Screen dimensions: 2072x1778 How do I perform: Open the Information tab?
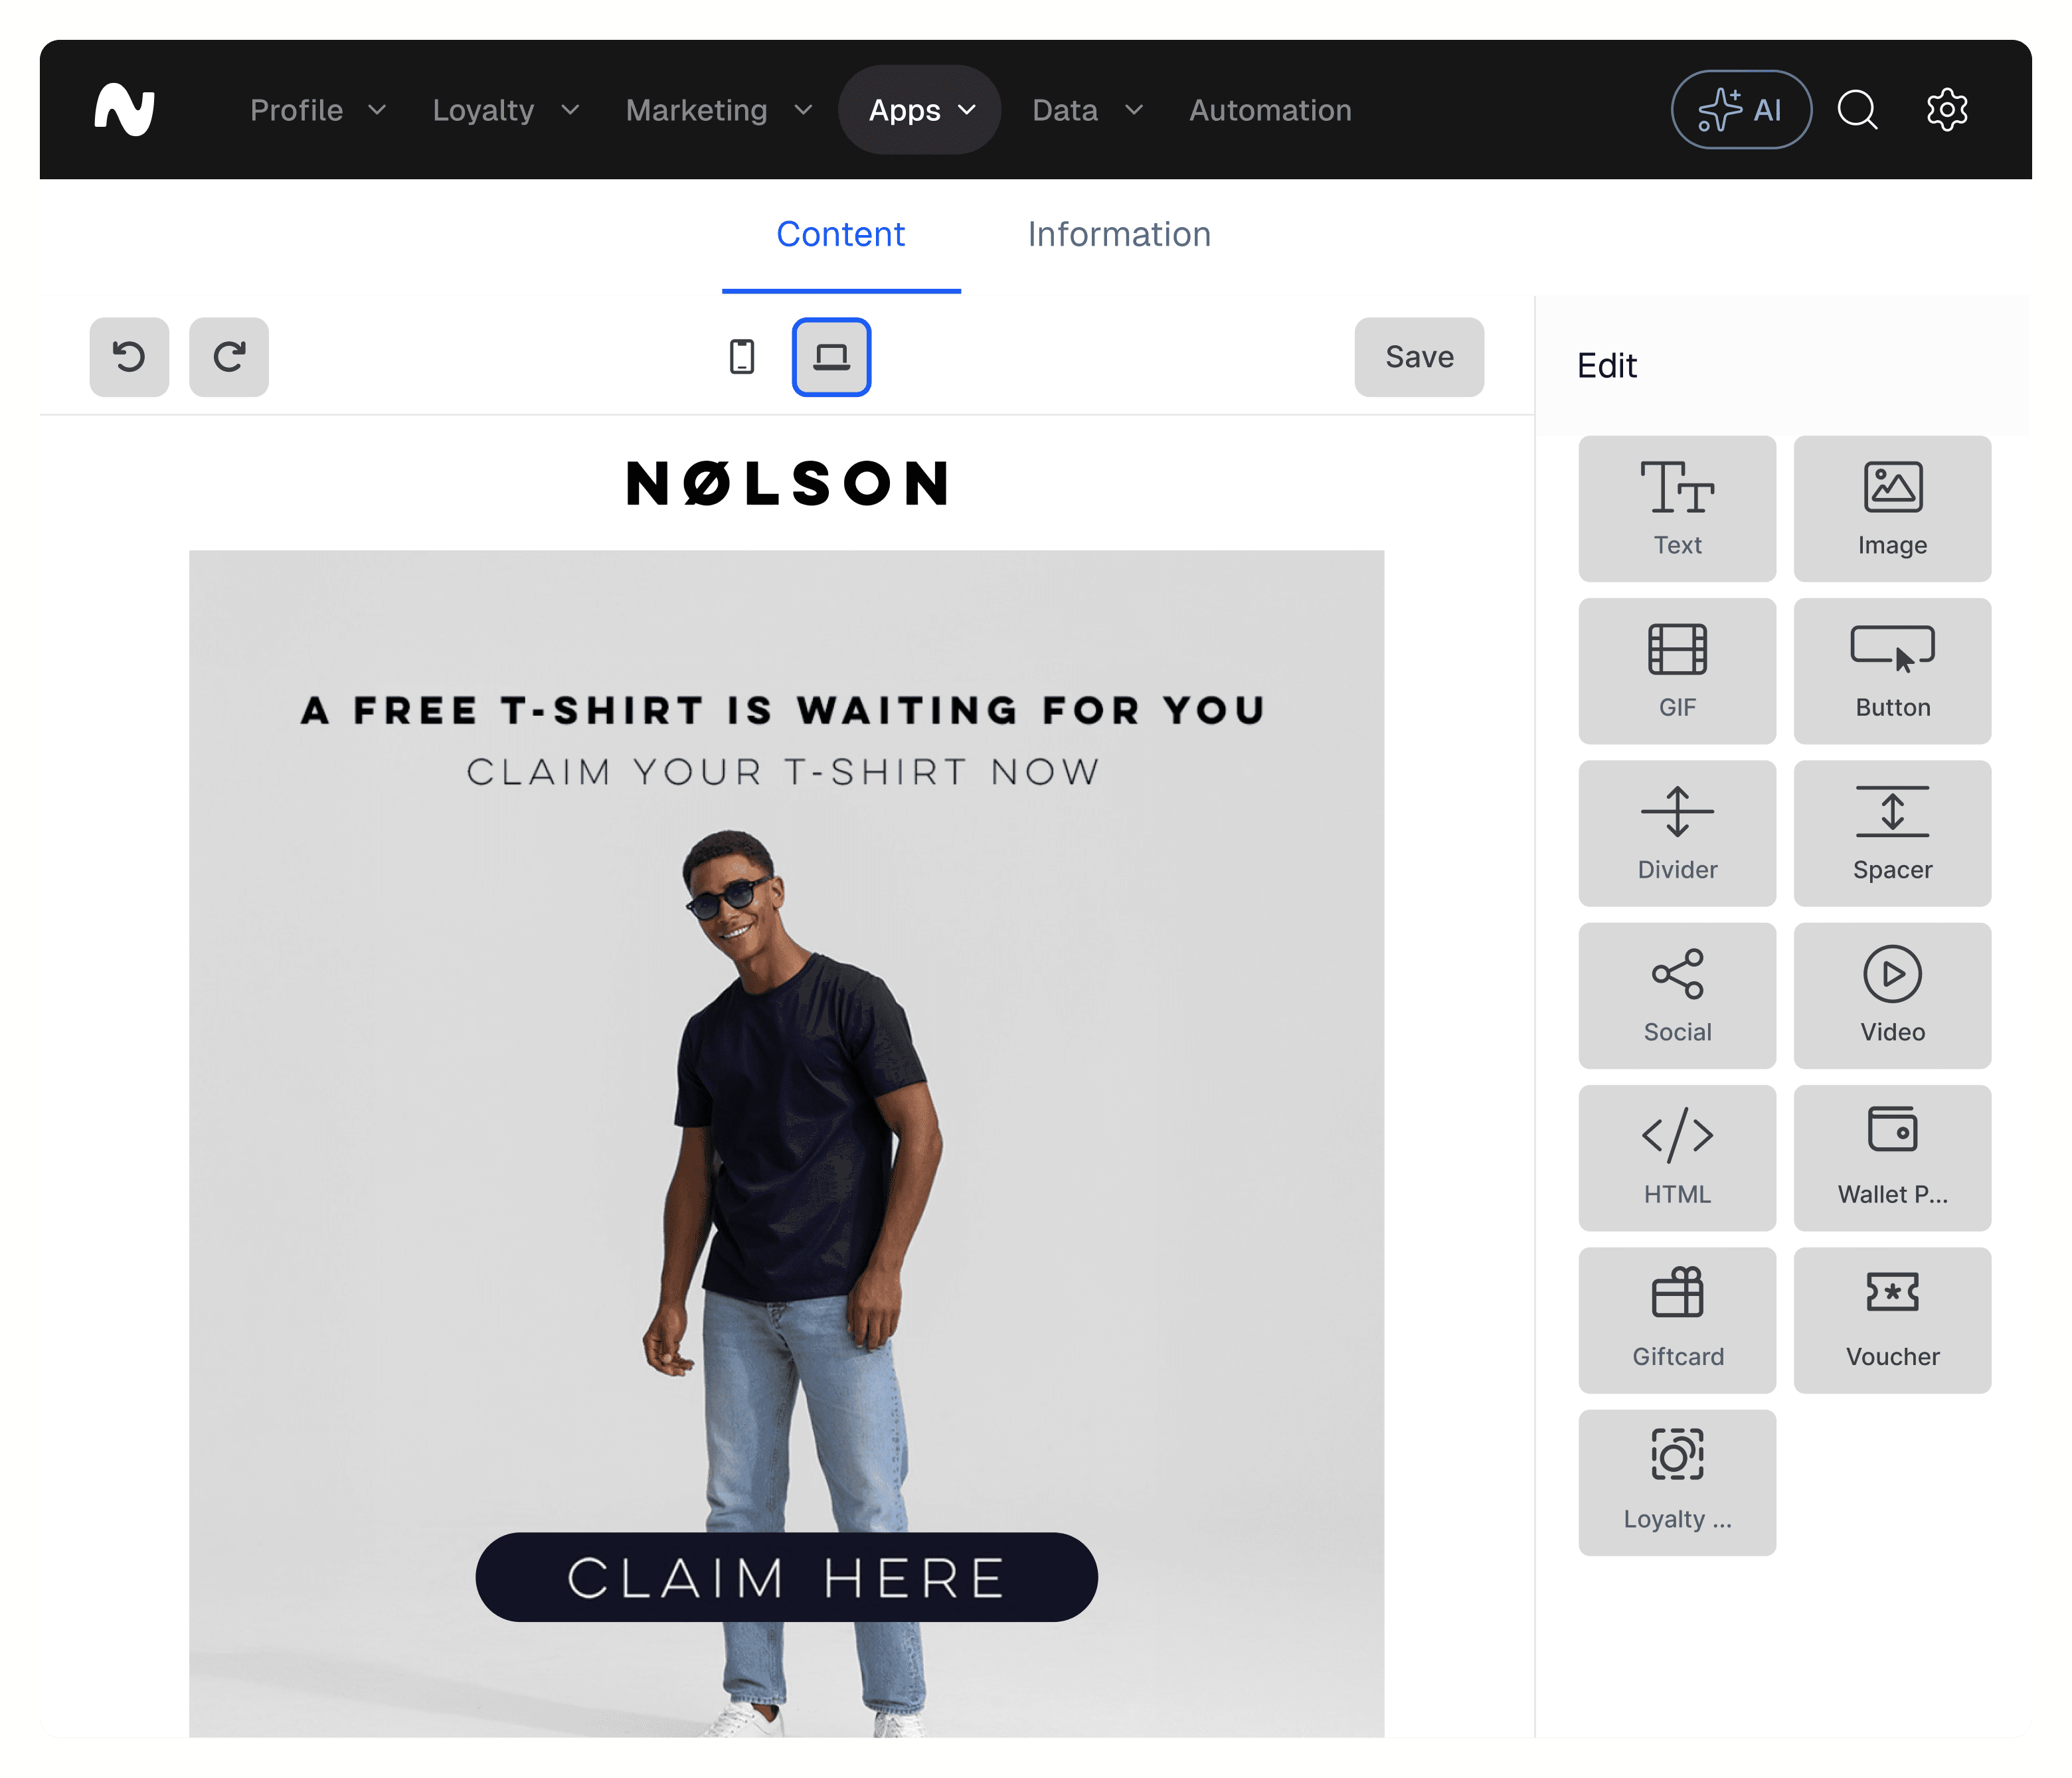[x=1119, y=234]
